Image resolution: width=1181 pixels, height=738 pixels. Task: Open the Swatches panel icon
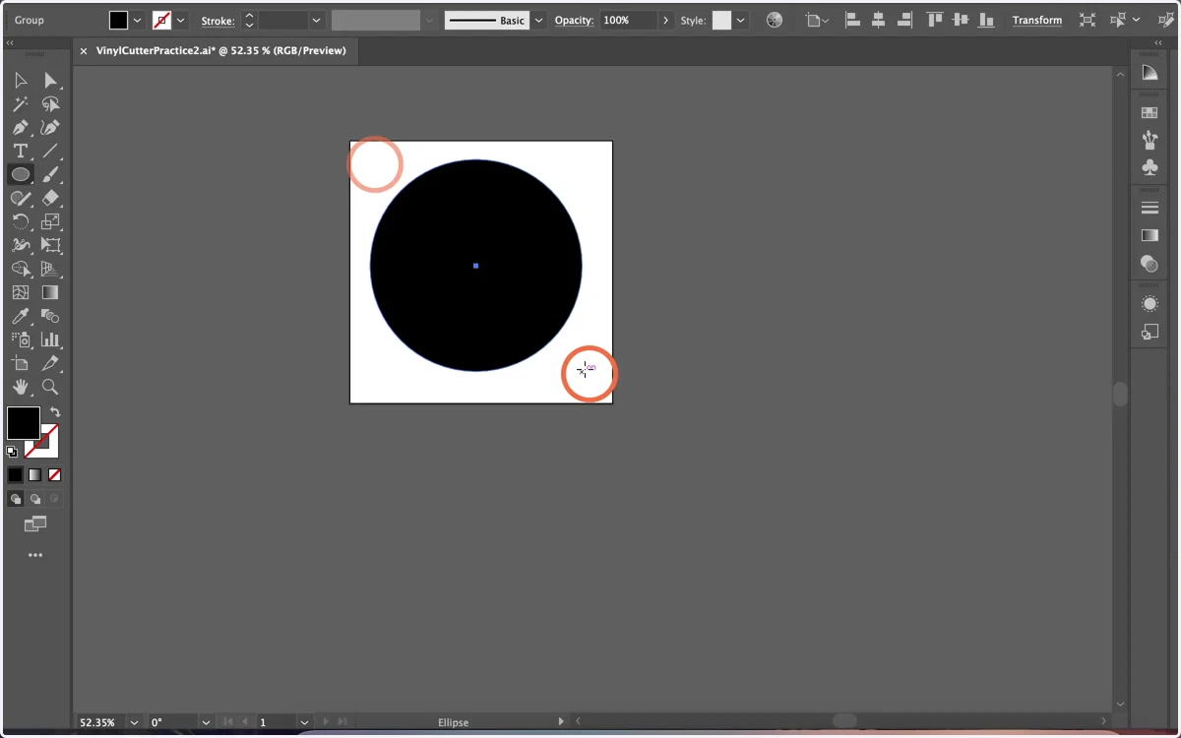[x=1150, y=113]
